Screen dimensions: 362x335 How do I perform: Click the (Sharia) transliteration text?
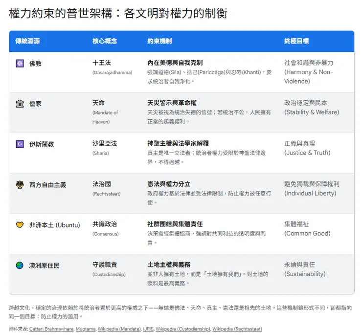[x=101, y=153]
